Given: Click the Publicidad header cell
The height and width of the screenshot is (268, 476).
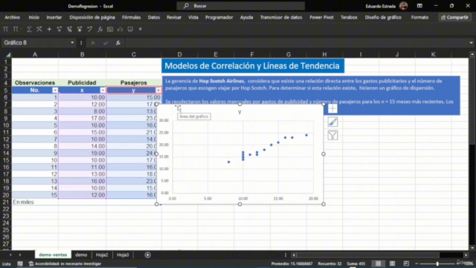Looking at the screenshot, I should pyautogui.click(x=82, y=83).
